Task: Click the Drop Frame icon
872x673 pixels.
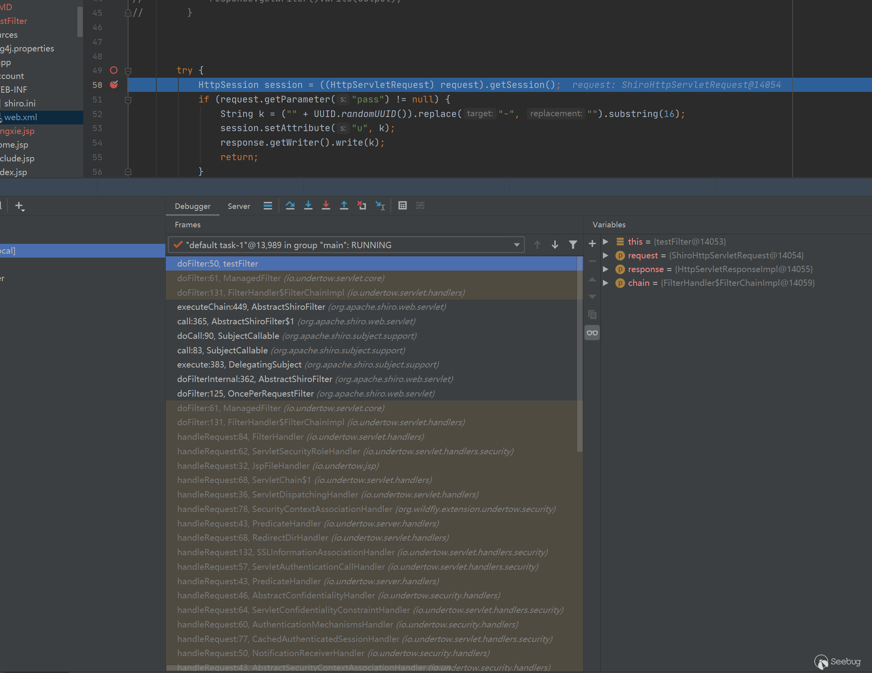Action: [362, 206]
